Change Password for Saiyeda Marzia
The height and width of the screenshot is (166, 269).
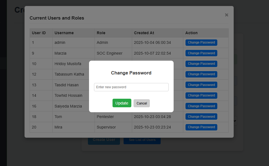pos(201,106)
